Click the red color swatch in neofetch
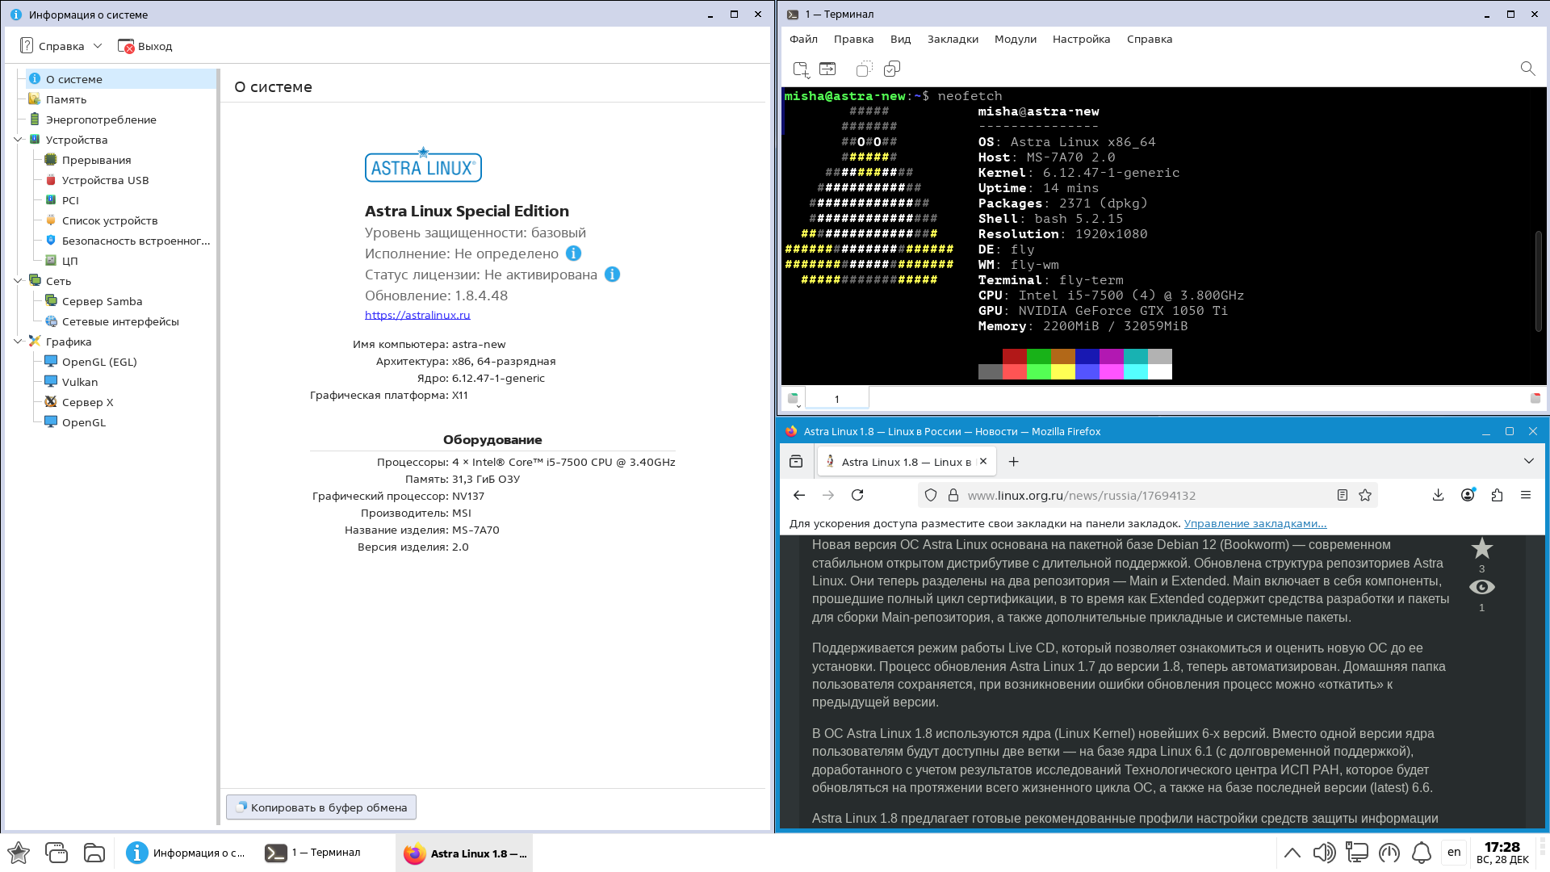 click(x=1014, y=356)
